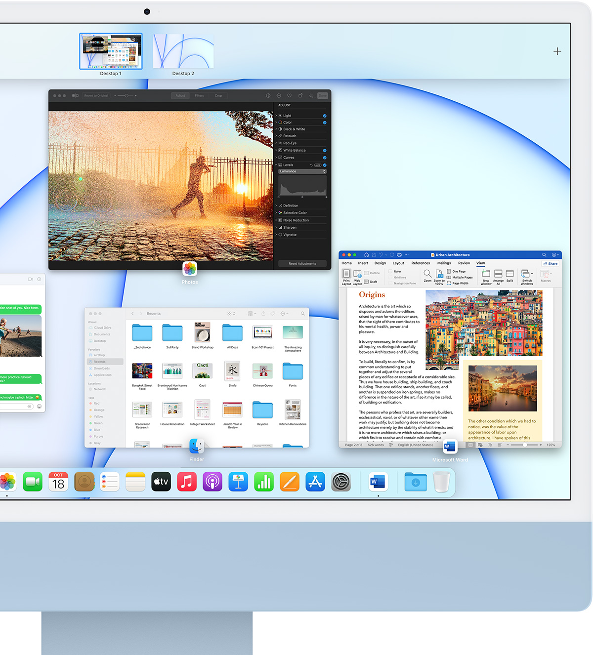Click the auto-enhance magic wand in Photos
The height and width of the screenshot is (655, 593).
[x=311, y=96]
